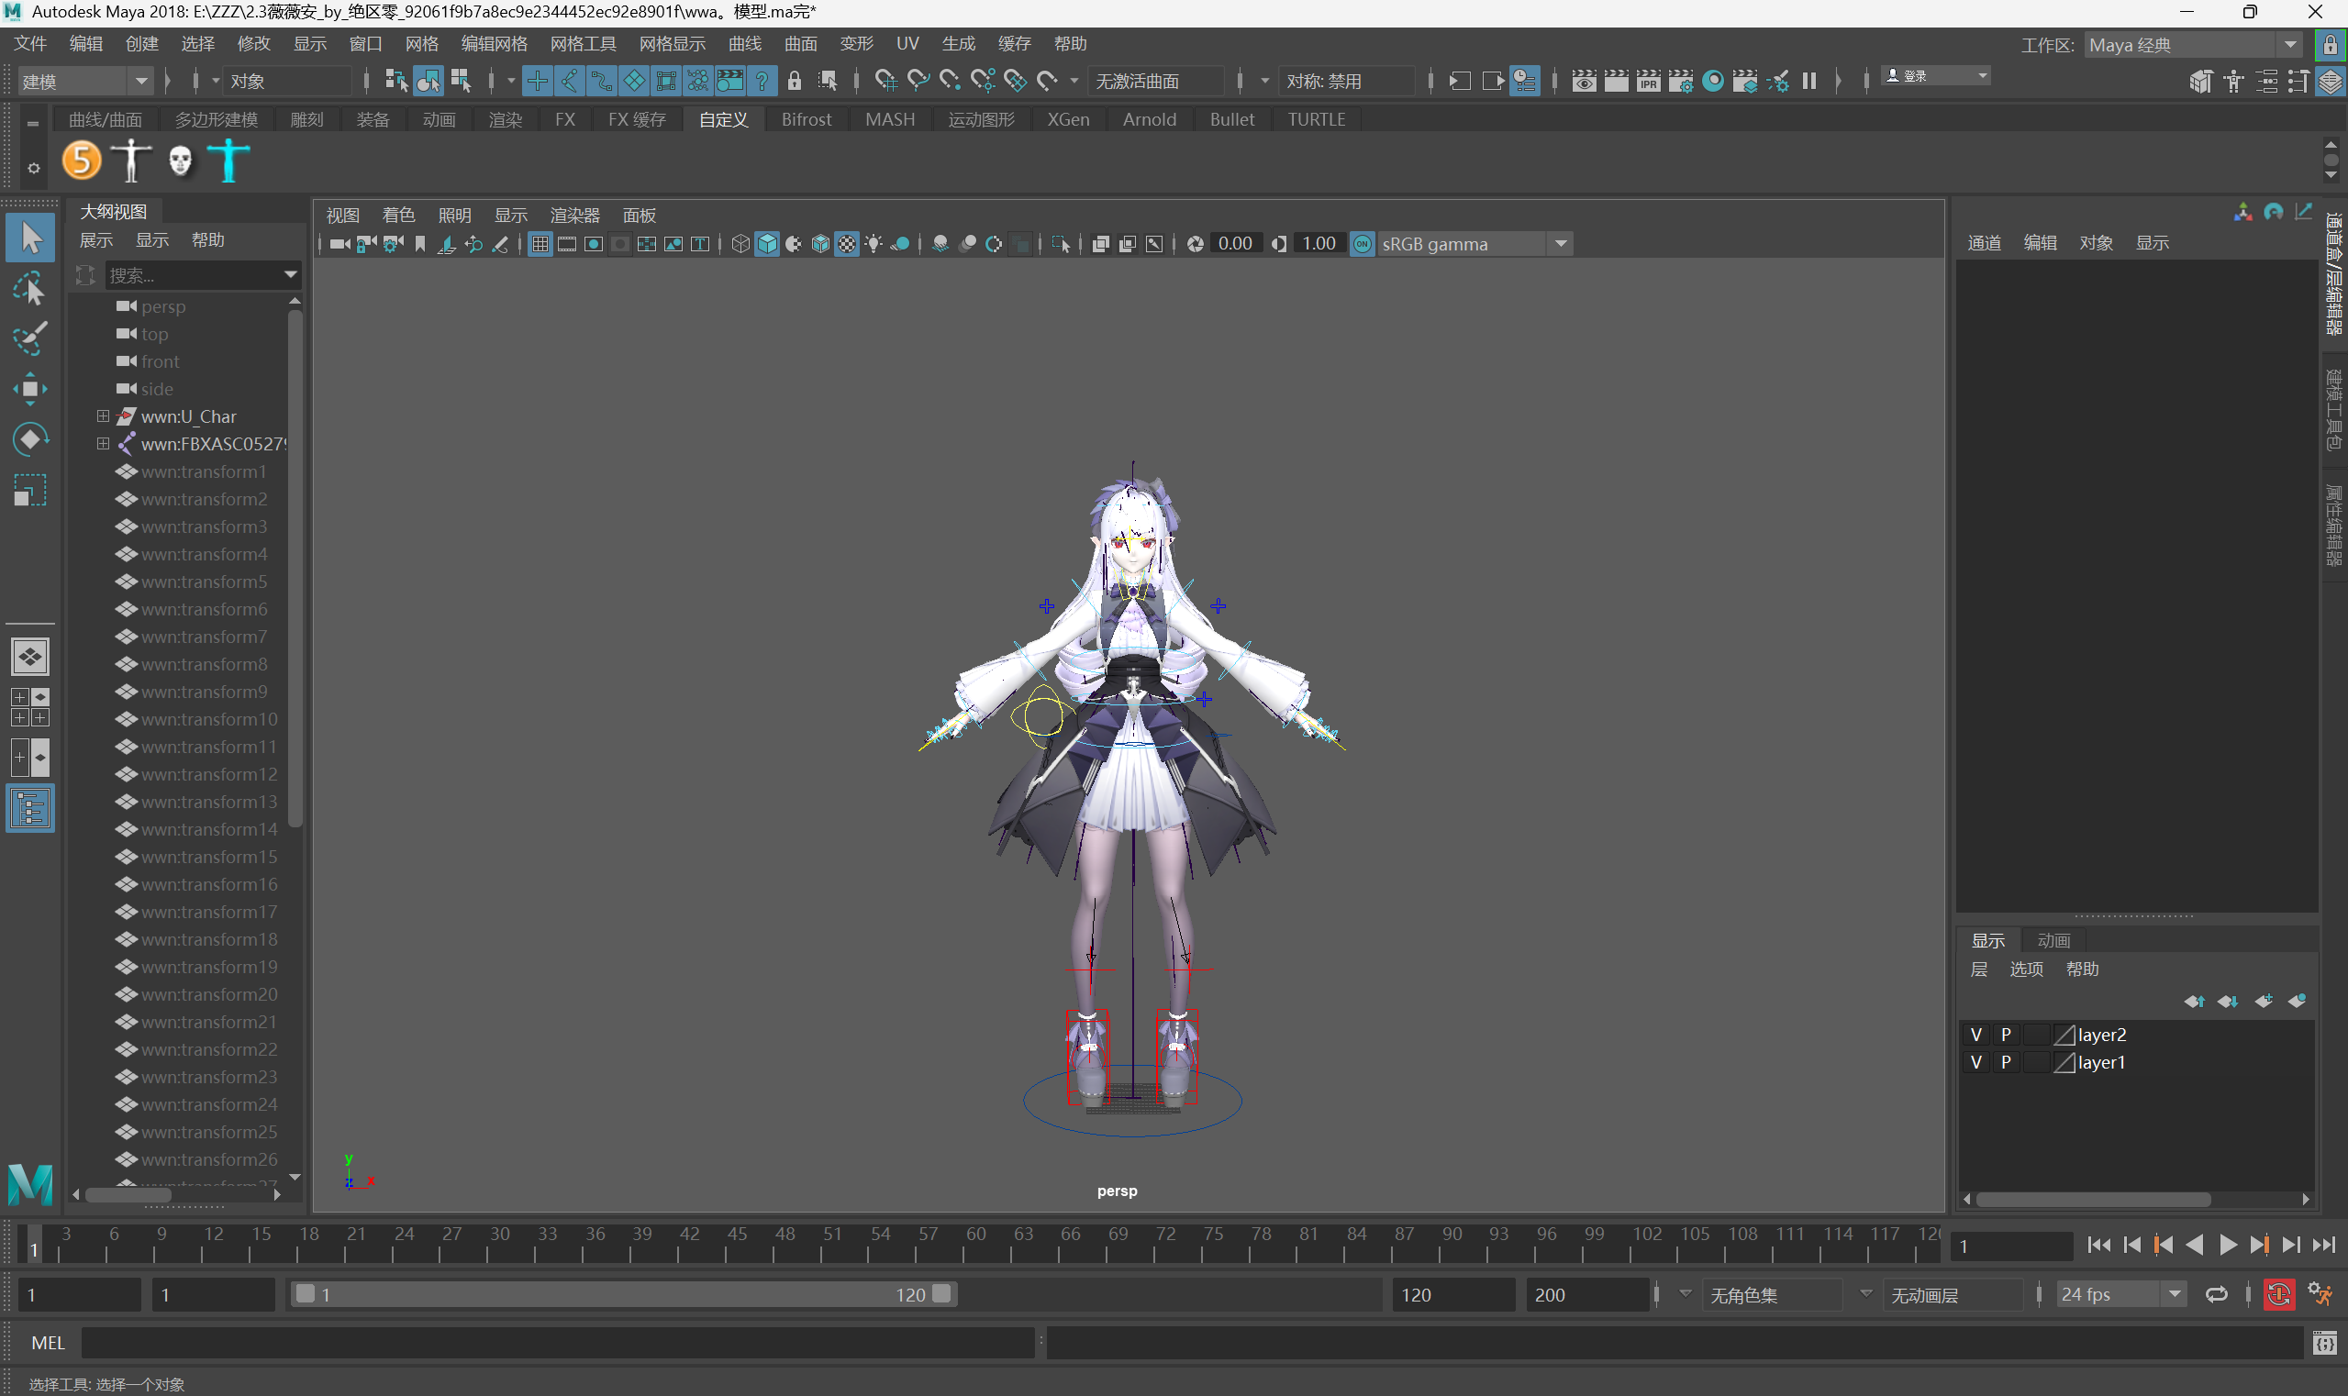Toggle playback P box for layer1
The image size is (2348, 1396).
pyautogui.click(x=2006, y=1062)
